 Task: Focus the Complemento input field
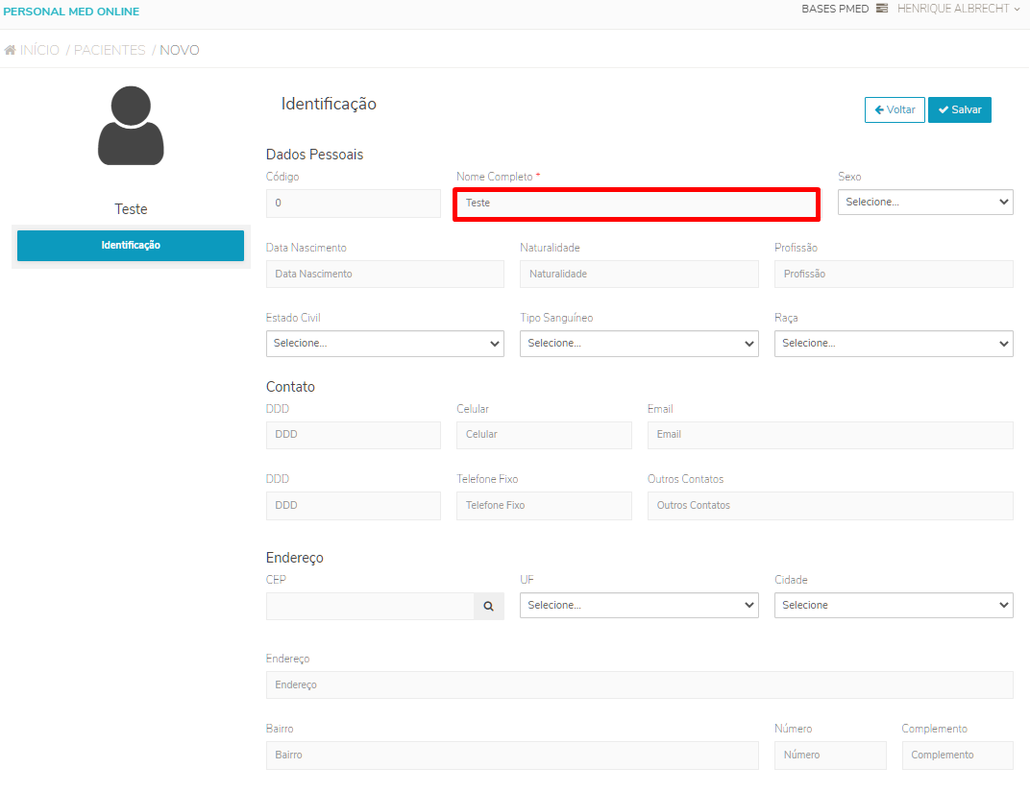coord(957,756)
